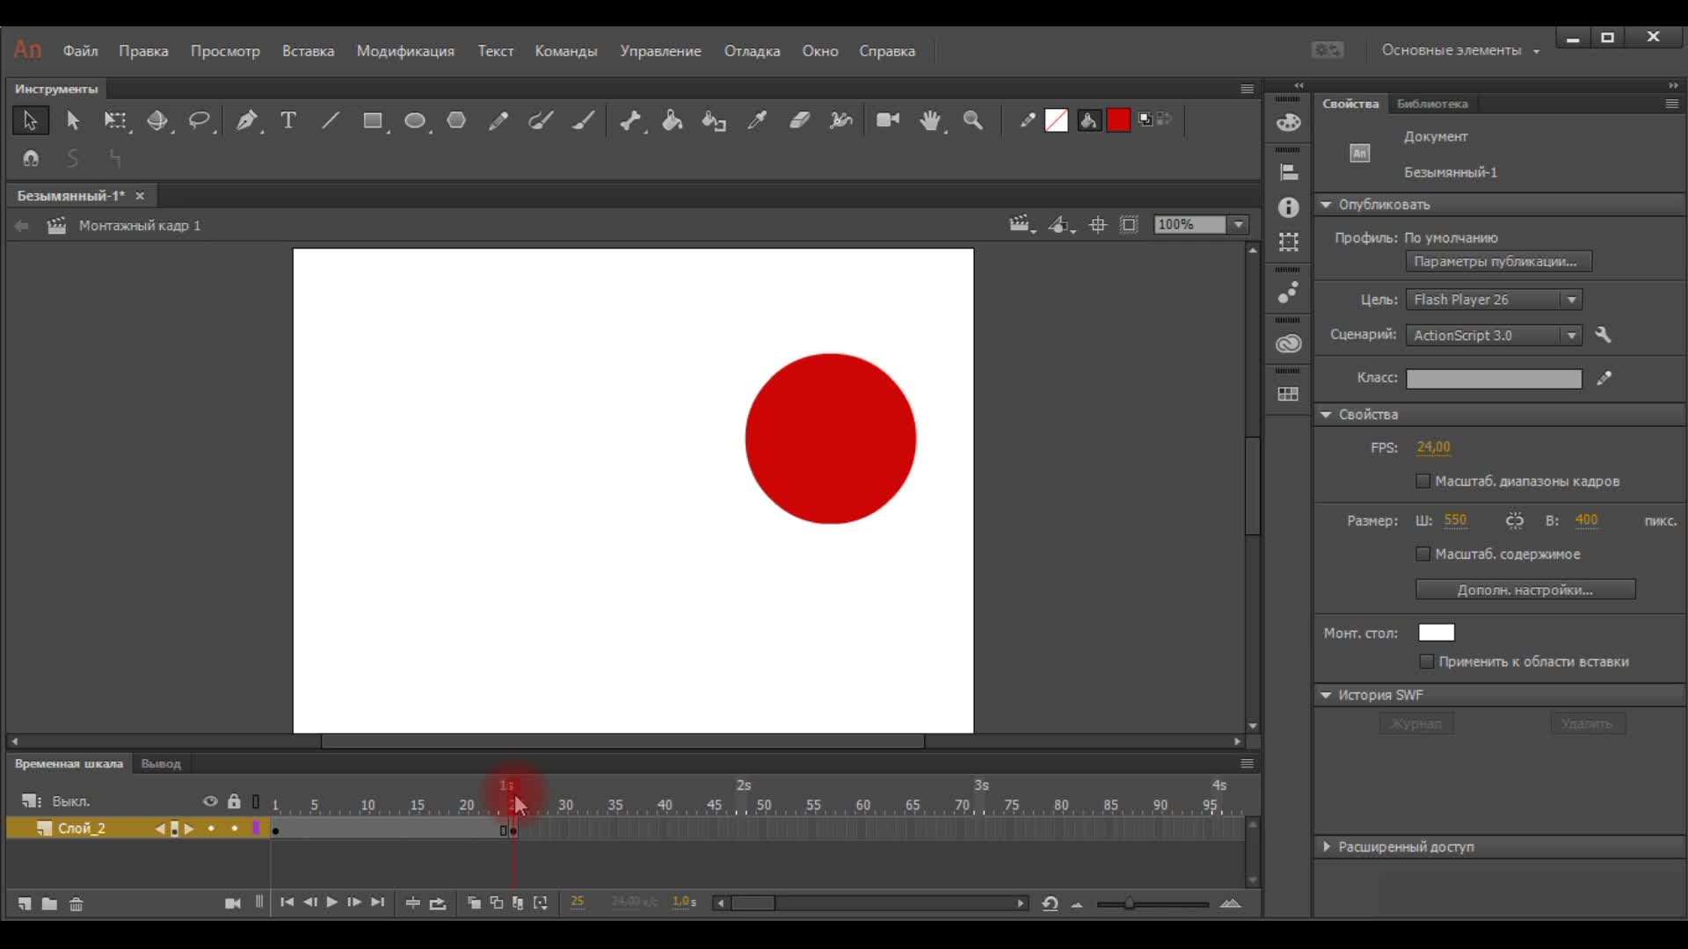Screen dimensions: 1688x949
Task: Open the Info panel icon
Action: tap(1288, 207)
